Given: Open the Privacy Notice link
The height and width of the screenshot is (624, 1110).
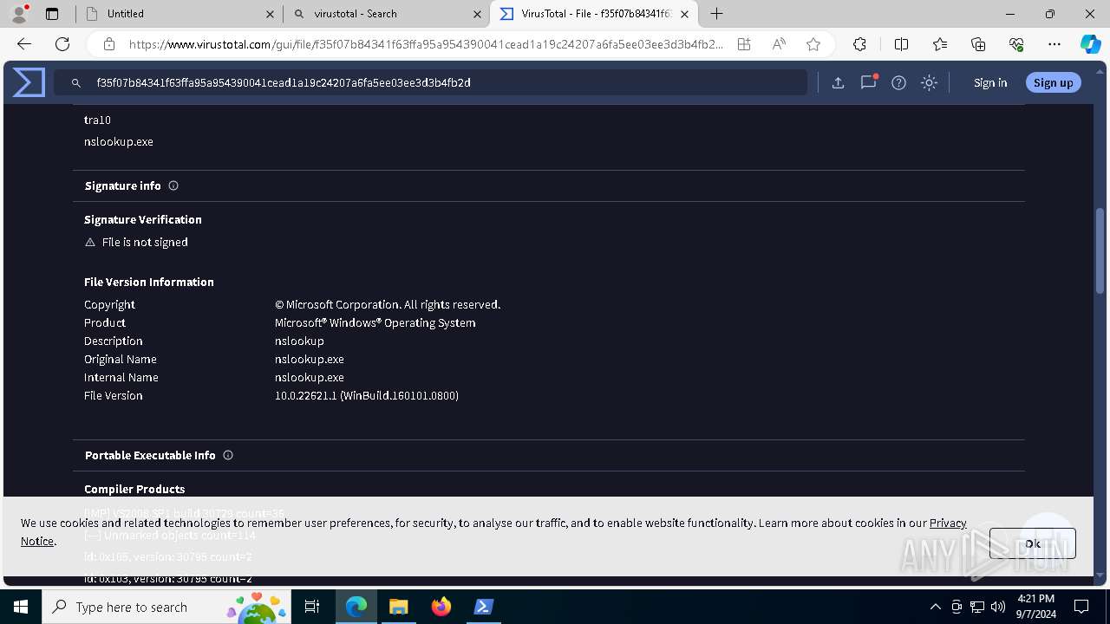Looking at the screenshot, I should click(948, 523).
